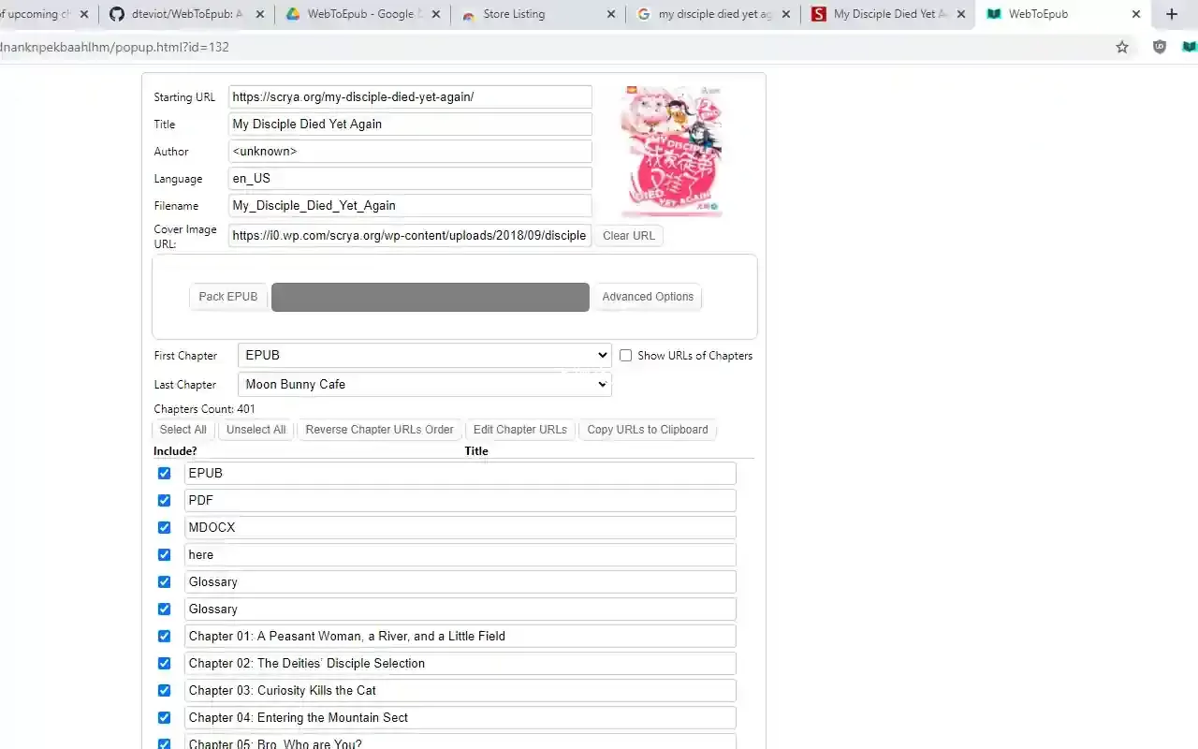Close the active WebToEpub tab
The image size is (1198, 749).
point(1136,14)
